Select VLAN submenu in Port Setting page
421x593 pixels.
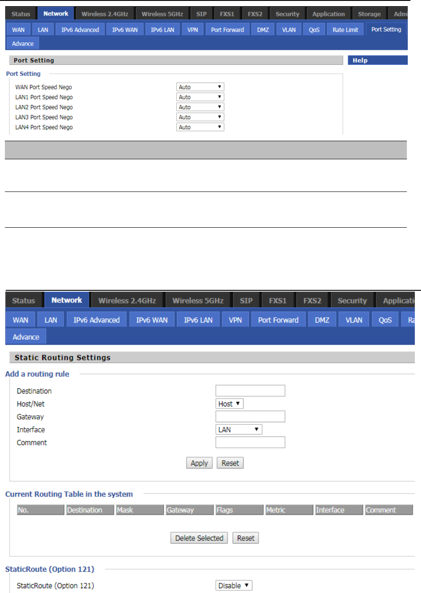289,30
